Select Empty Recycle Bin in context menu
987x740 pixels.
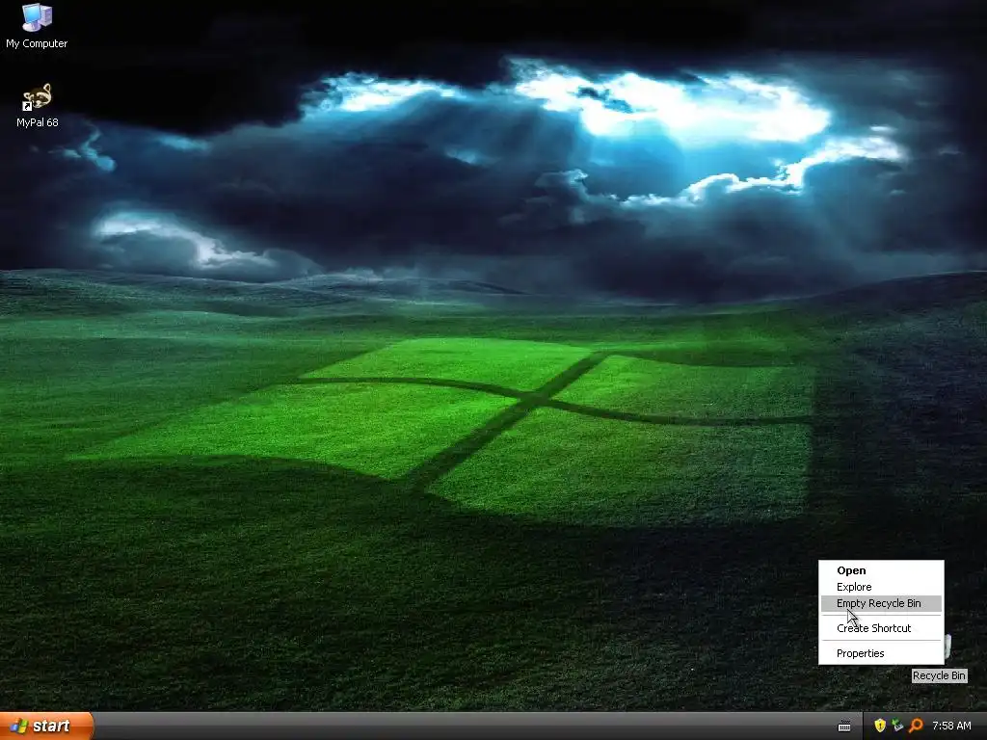coord(881,603)
